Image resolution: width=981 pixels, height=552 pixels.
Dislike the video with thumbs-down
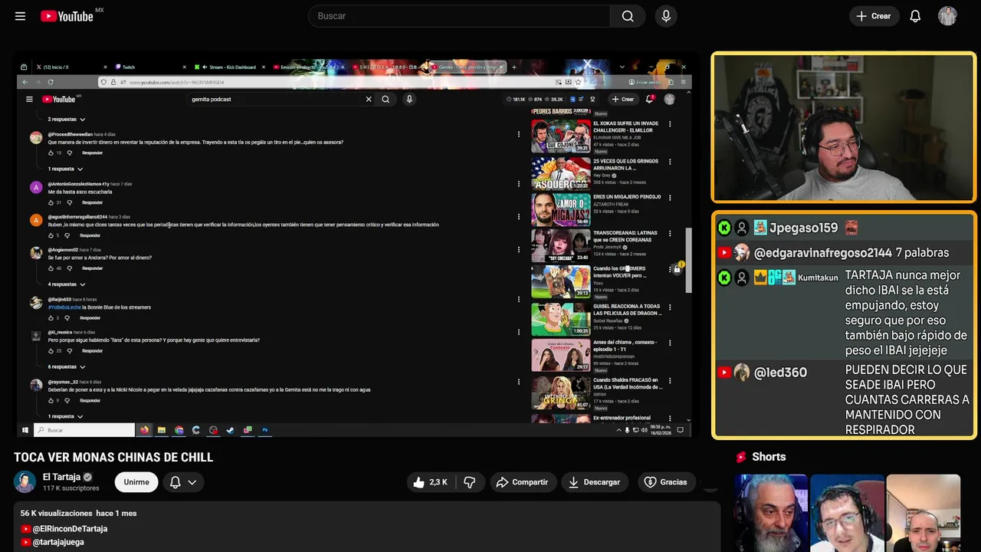click(470, 482)
